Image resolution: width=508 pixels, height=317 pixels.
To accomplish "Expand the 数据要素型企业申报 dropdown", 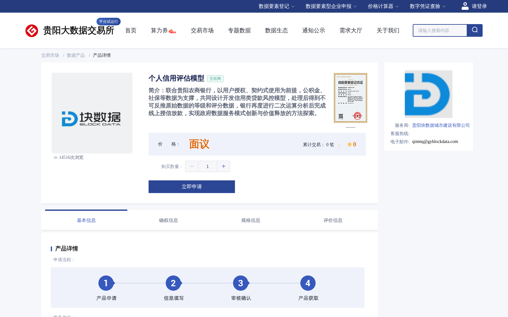I will (x=331, y=6).
